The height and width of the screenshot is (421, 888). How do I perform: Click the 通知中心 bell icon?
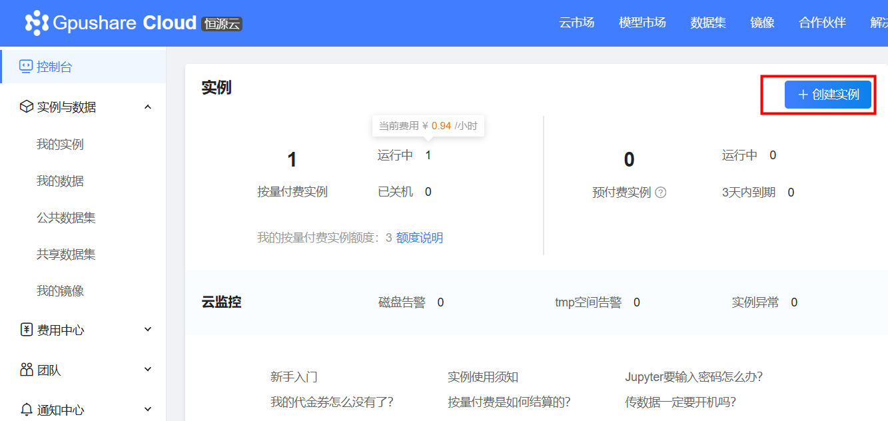pyautogui.click(x=27, y=410)
